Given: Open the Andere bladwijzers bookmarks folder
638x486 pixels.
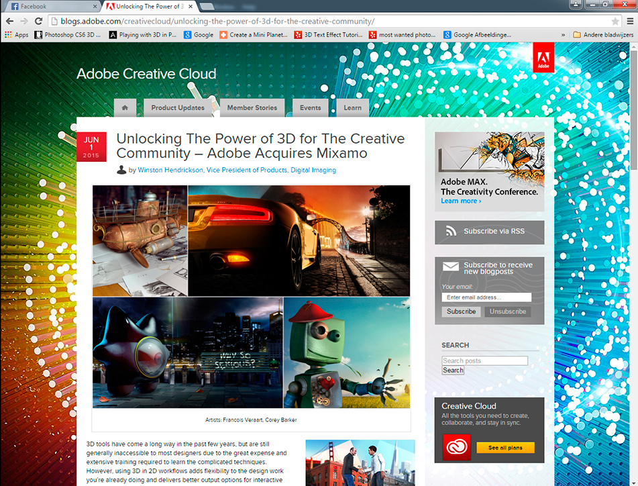Looking at the screenshot, I should click(603, 35).
